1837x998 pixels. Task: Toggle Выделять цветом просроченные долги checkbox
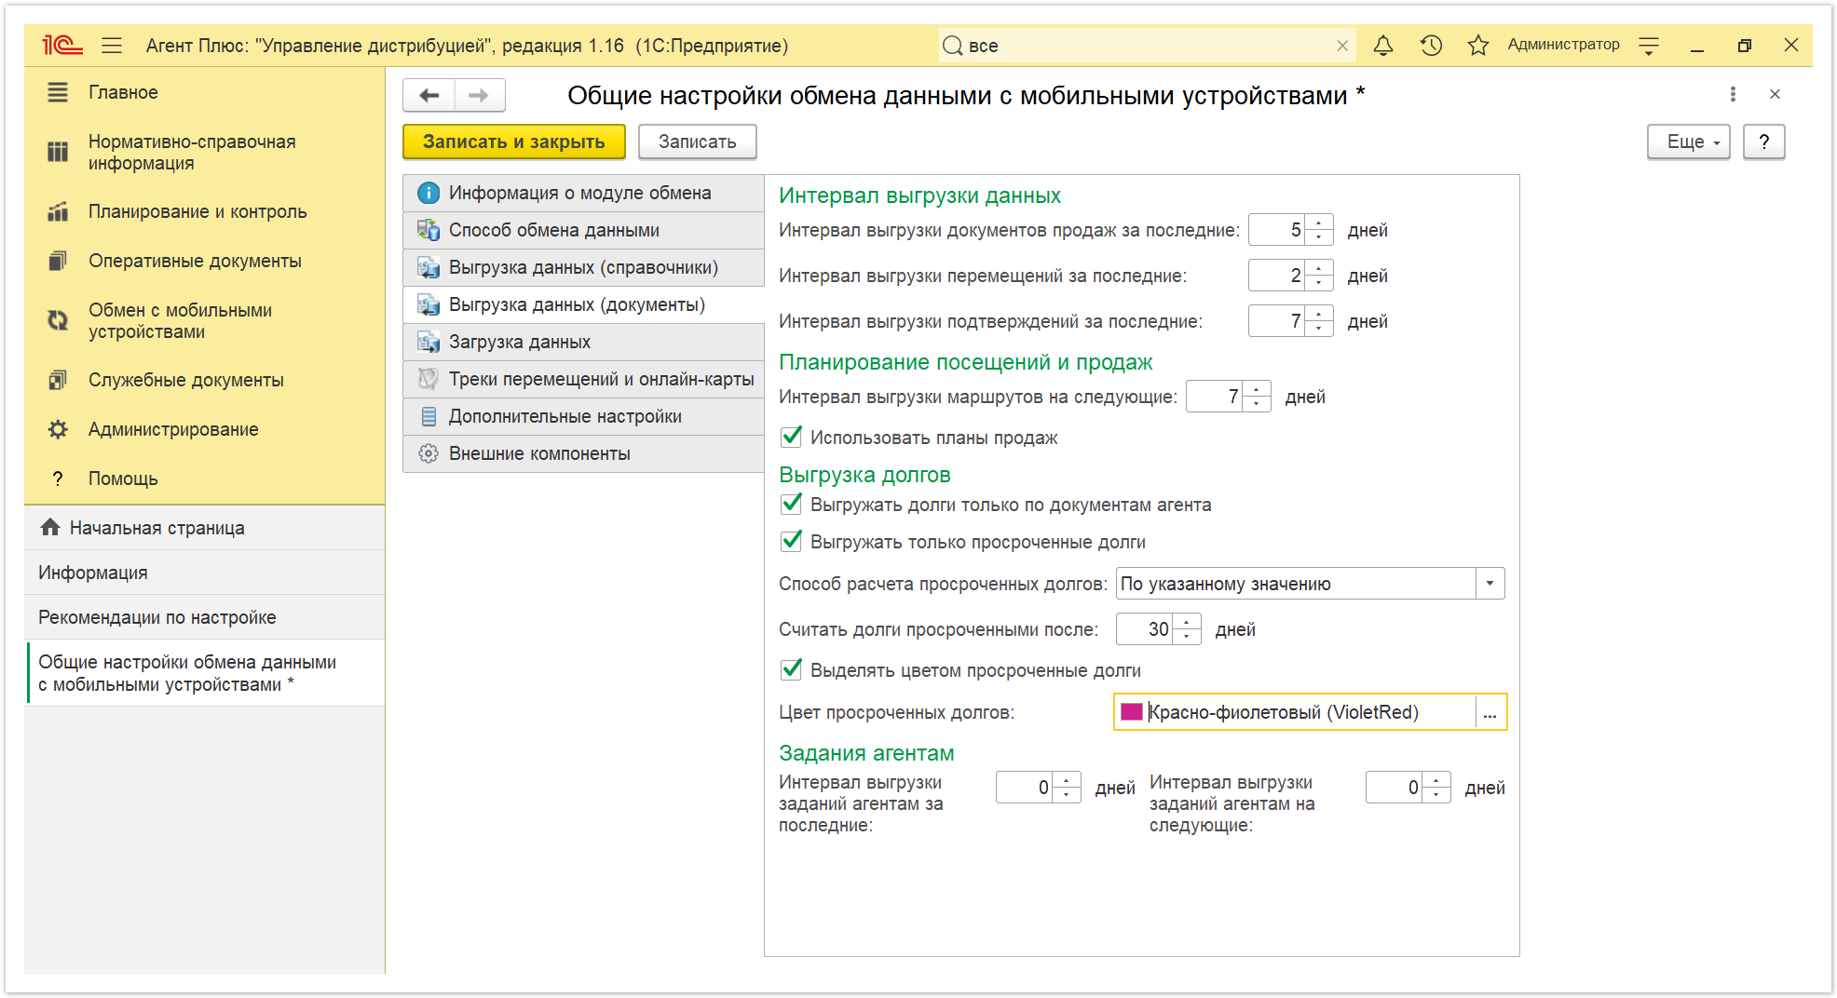coord(792,669)
